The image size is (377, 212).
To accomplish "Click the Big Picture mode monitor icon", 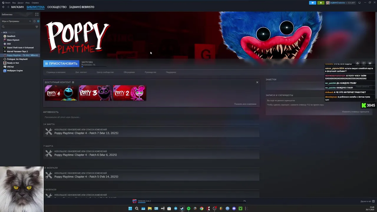I will 359,3.
